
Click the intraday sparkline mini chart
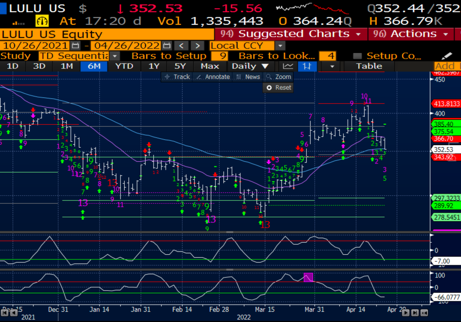(x=312, y=8)
